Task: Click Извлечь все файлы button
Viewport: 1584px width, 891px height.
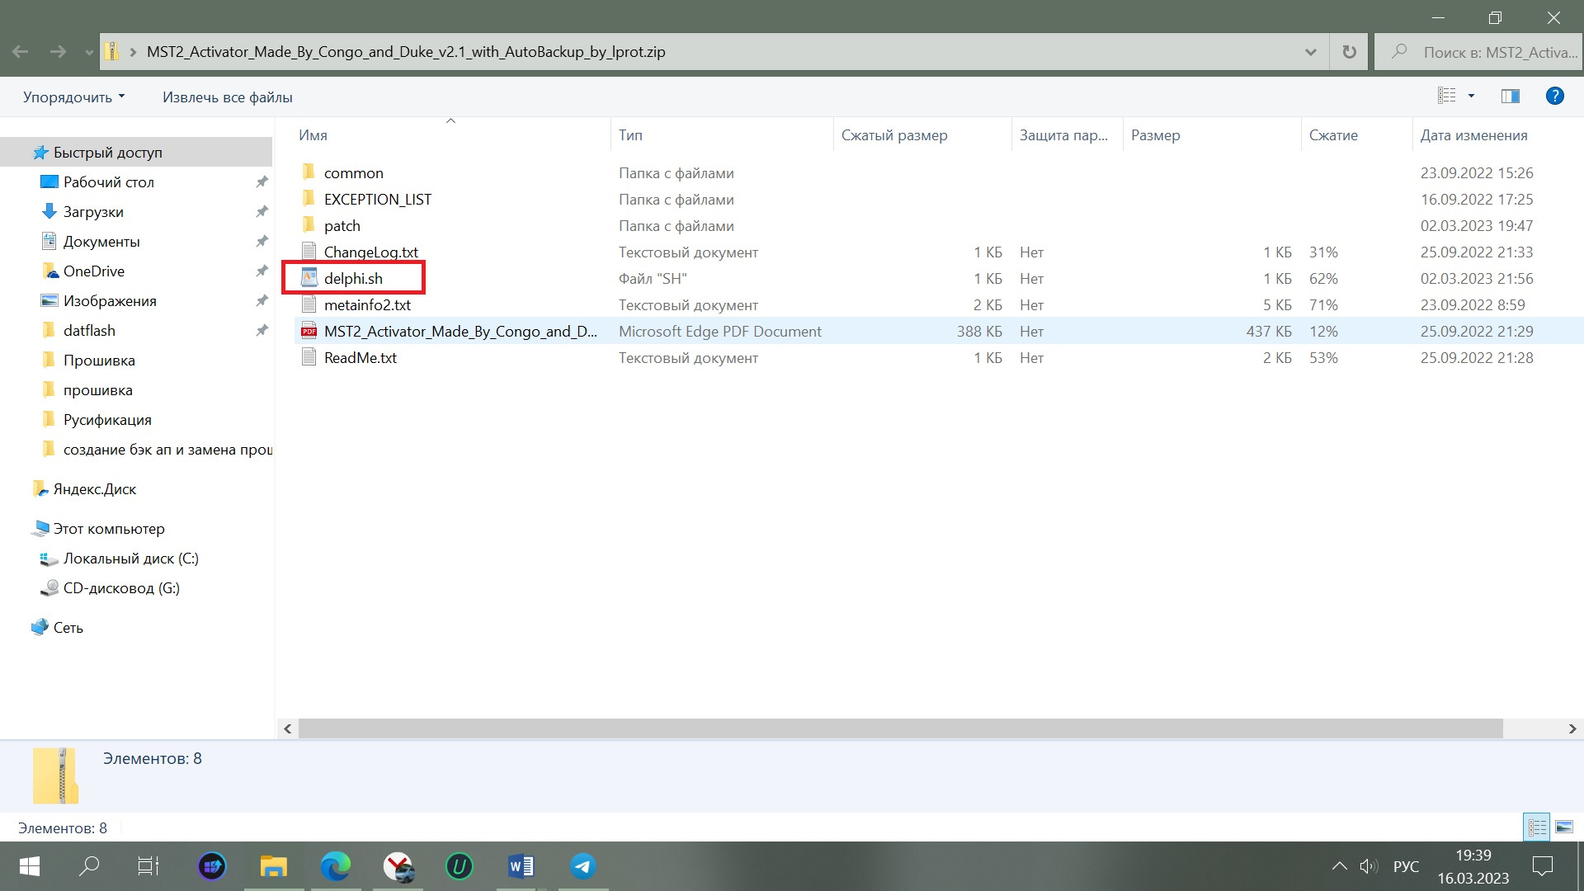Action: pyautogui.click(x=227, y=97)
